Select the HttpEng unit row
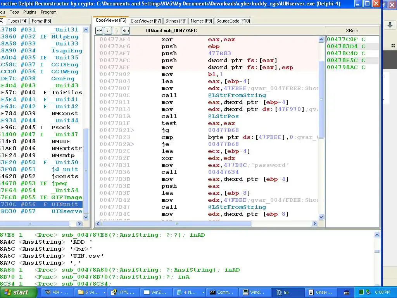Image resolution: width=397 pixels, height=298 pixels. point(41,37)
